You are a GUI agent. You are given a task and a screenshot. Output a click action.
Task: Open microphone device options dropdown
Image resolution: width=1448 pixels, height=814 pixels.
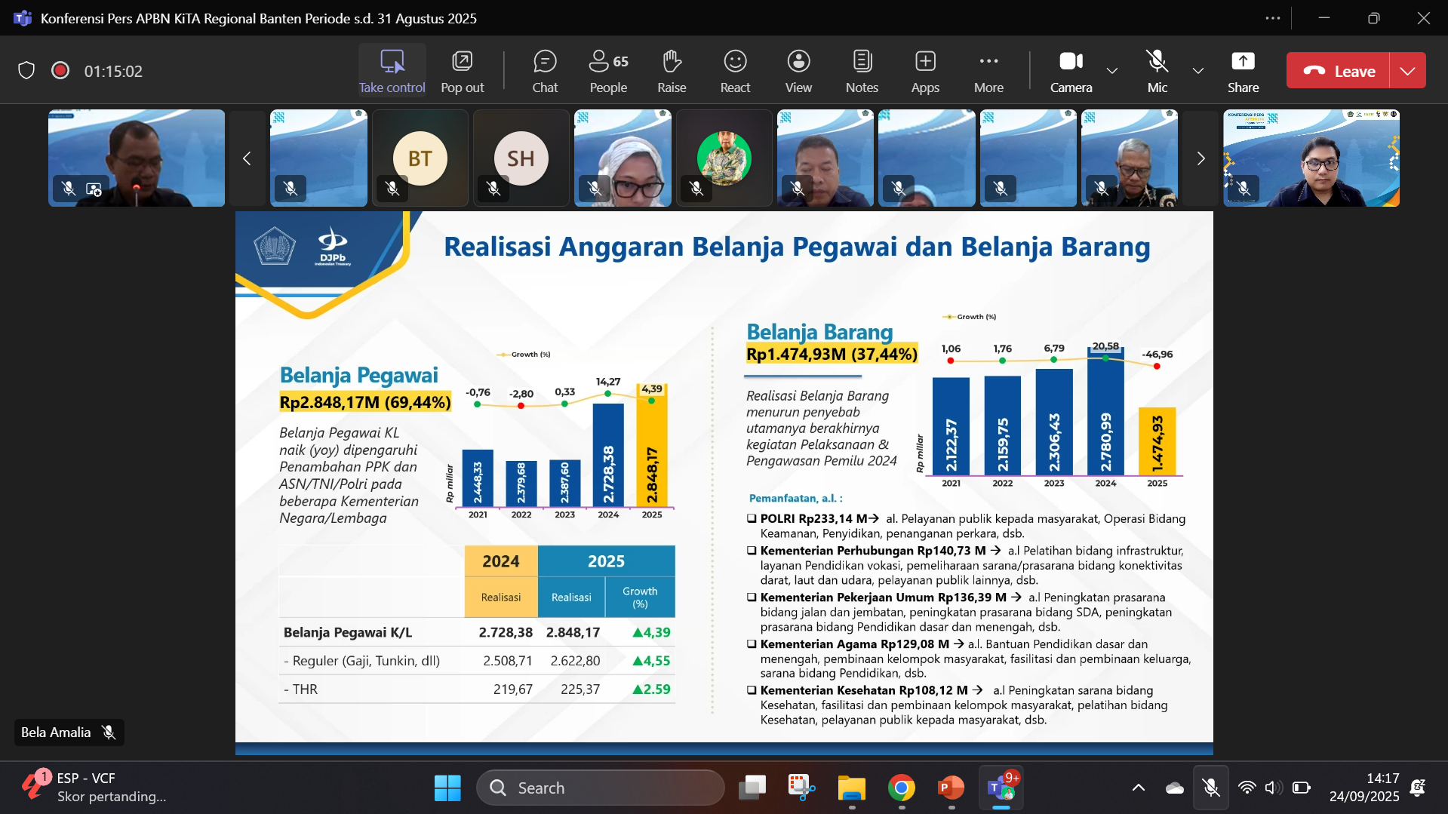[1197, 71]
